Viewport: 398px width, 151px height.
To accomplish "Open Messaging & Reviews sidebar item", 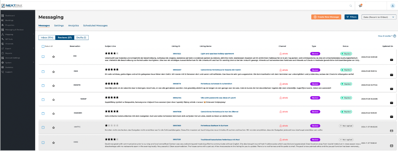I will pyautogui.click(x=14, y=30).
